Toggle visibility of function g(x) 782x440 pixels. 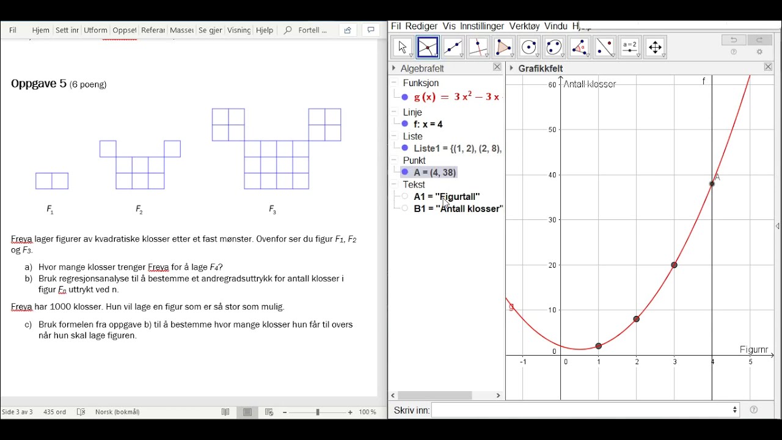click(405, 97)
